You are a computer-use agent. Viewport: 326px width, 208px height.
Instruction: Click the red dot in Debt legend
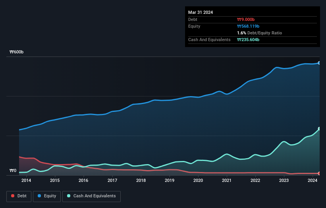pos(13,196)
